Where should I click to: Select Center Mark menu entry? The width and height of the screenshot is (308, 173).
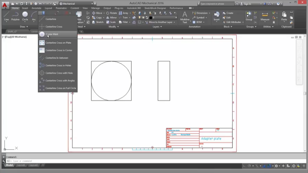(x=58, y=34)
